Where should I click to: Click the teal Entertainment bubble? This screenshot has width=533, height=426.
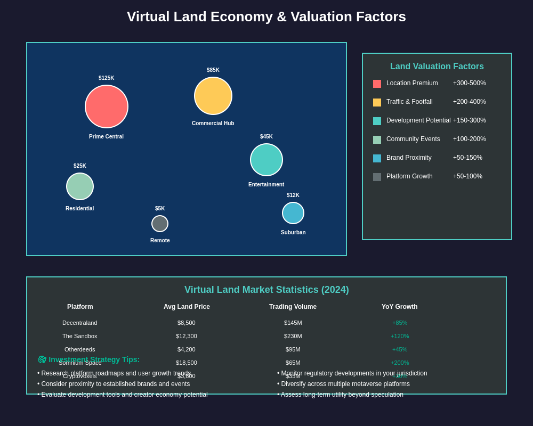pos(266,160)
